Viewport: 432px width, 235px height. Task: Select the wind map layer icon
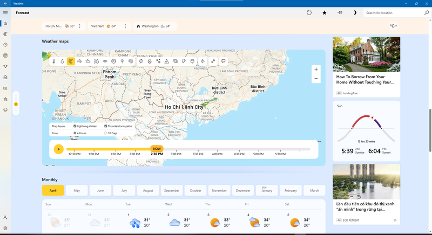[x=79, y=61]
